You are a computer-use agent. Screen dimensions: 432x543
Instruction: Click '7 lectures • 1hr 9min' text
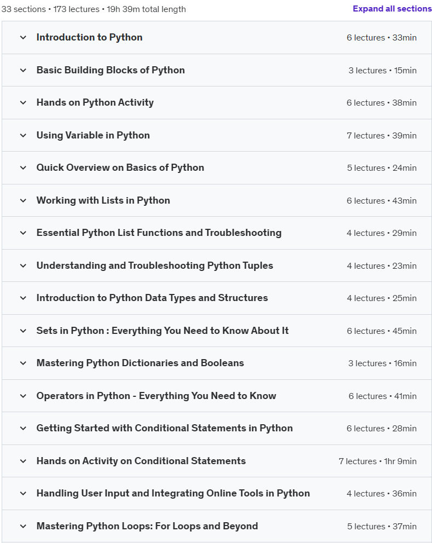[377, 461]
